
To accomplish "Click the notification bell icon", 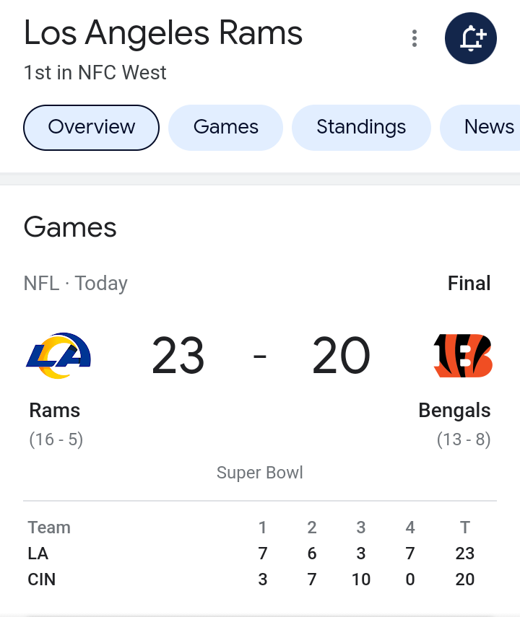I will pyautogui.click(x=470, y=38).
